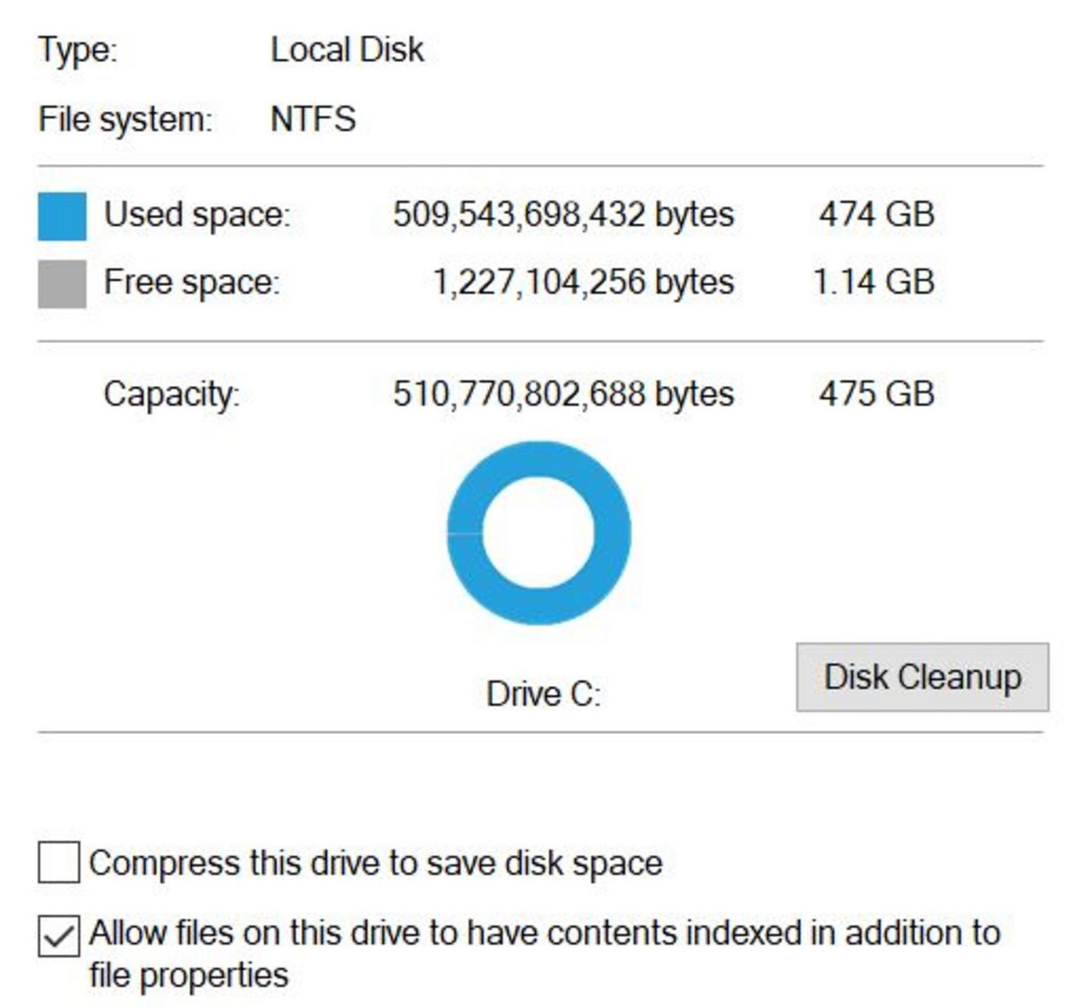Viewport: 1075px width, 1008px height.
Task: Click the Disk Cleanup button
Action: point(922,677)
